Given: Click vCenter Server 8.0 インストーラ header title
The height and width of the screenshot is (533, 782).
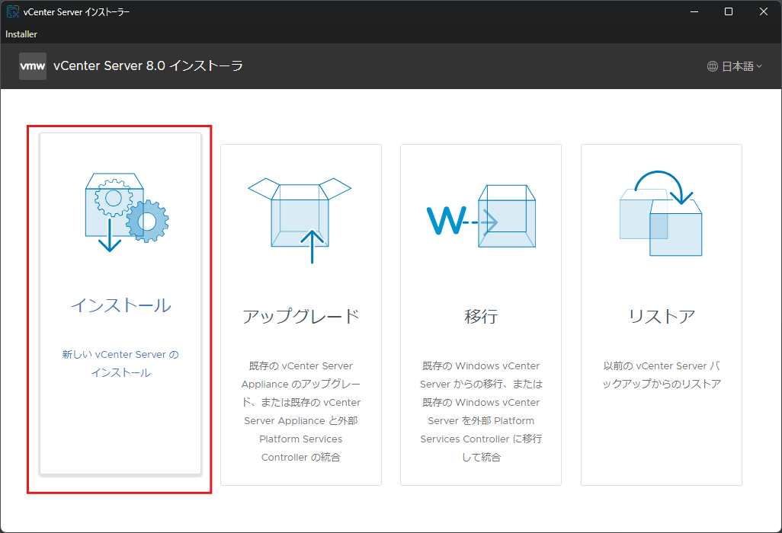Looking at the screenshot, I should [x=148, y=65].
